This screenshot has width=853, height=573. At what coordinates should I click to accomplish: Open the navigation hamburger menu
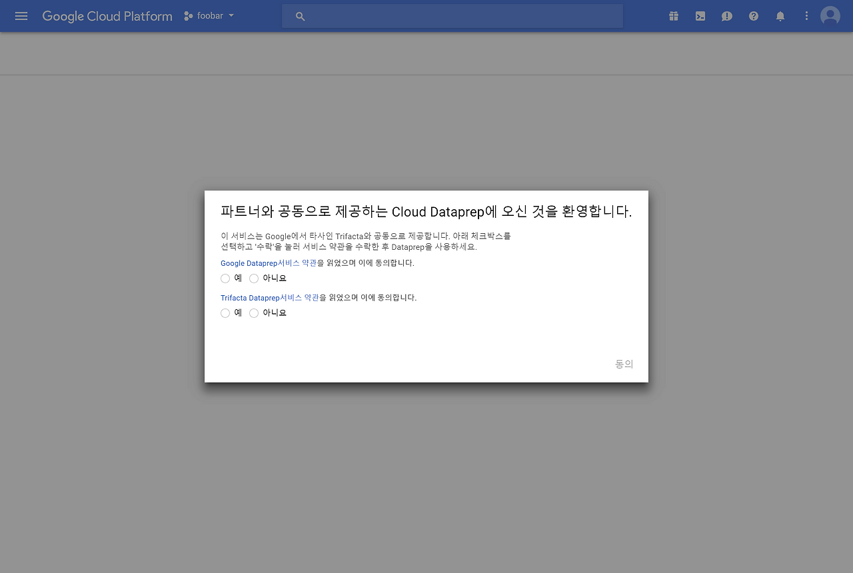point(21,16)
